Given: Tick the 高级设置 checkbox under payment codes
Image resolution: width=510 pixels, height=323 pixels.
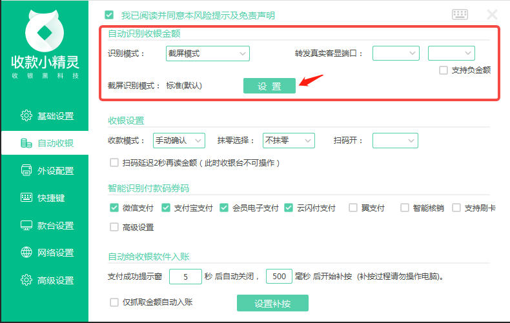Looking at the screenshot, I should (x=114, y=227).
